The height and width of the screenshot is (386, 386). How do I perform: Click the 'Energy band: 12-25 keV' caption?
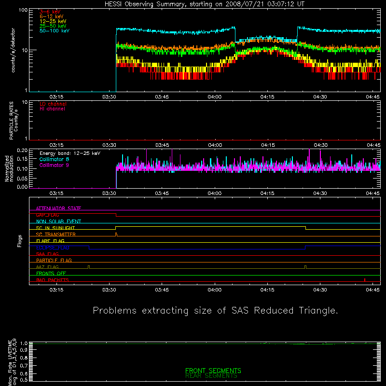click(70, 153)
